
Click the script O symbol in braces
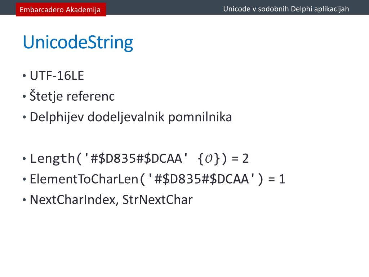[209, 159]
